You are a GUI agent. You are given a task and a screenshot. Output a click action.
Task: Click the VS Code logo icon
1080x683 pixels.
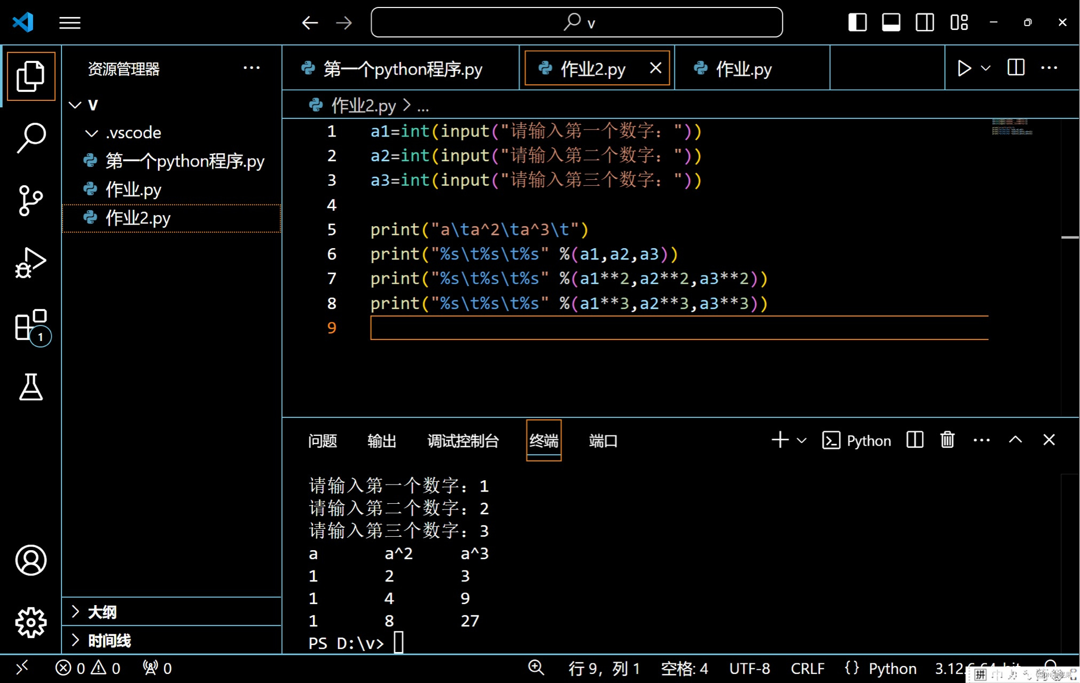tap(23, 22)
